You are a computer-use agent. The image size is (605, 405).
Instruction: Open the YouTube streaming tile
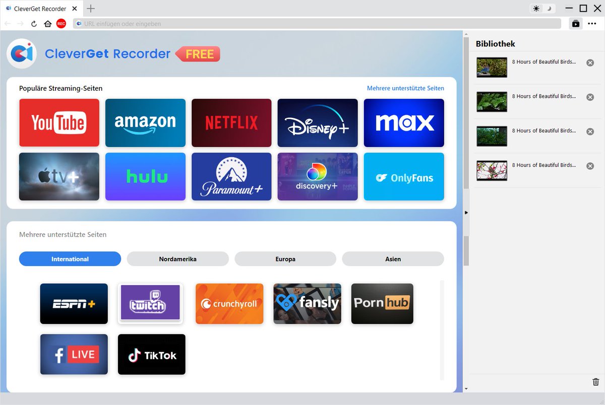(59, 123)
